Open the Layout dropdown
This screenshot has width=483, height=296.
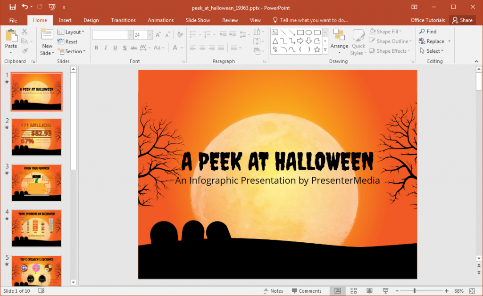(x=72, y=32)
